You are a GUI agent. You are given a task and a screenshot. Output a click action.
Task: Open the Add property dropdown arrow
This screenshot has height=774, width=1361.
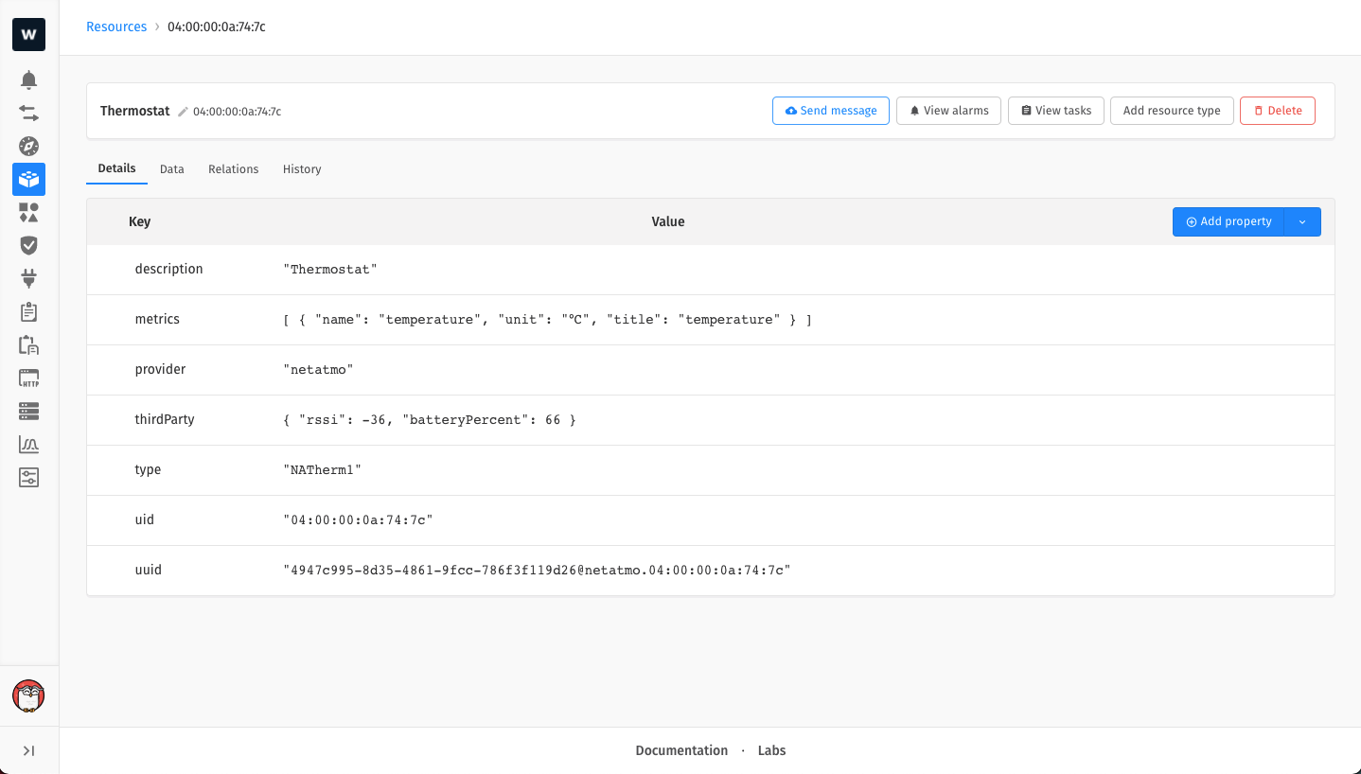tap(1302, 221)
